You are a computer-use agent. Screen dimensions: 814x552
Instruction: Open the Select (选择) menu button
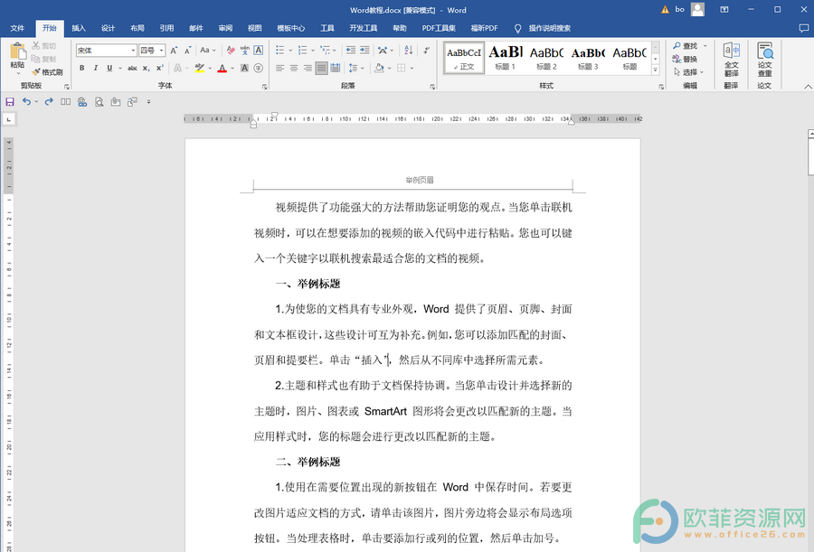pyautogui.click(x=689, y=72)
